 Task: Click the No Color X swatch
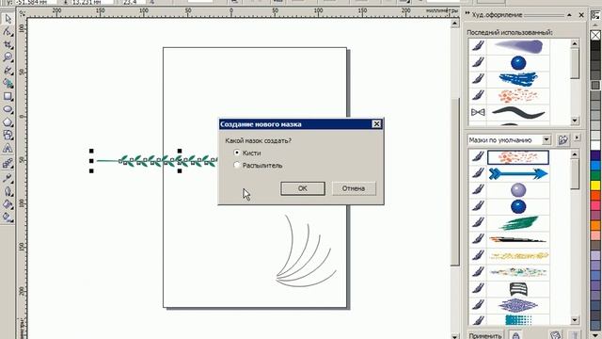[595, 36]
